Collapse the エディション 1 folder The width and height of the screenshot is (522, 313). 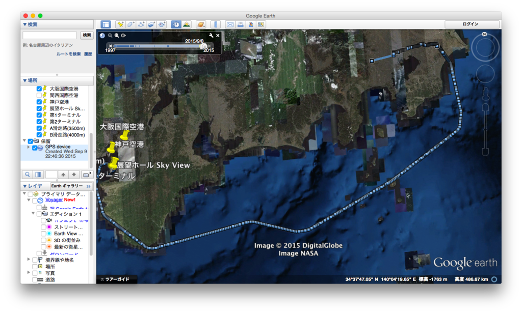point(33,213)
